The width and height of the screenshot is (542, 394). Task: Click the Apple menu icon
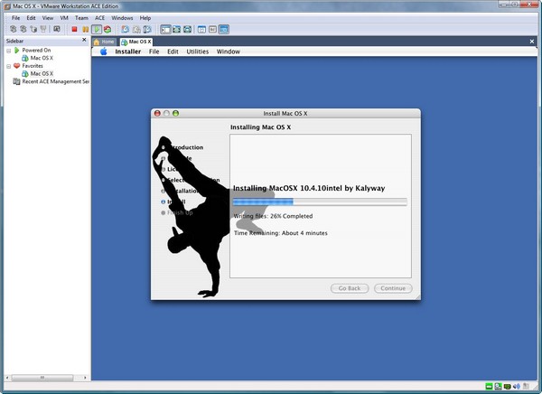click(x=103, y=52)
